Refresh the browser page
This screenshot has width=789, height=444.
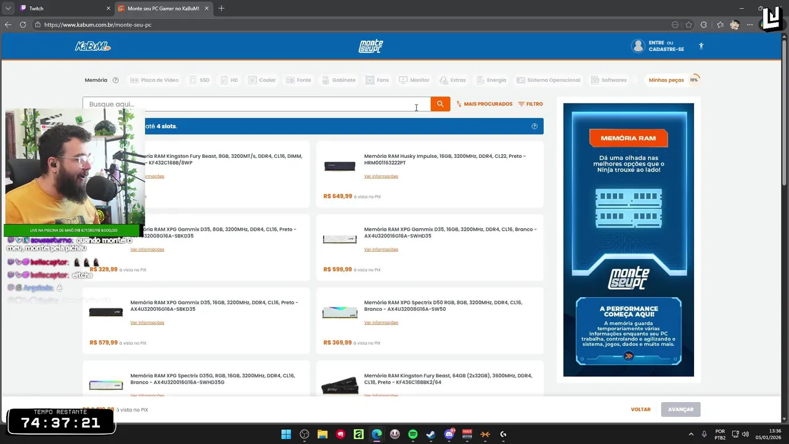[x=23, y=25]
